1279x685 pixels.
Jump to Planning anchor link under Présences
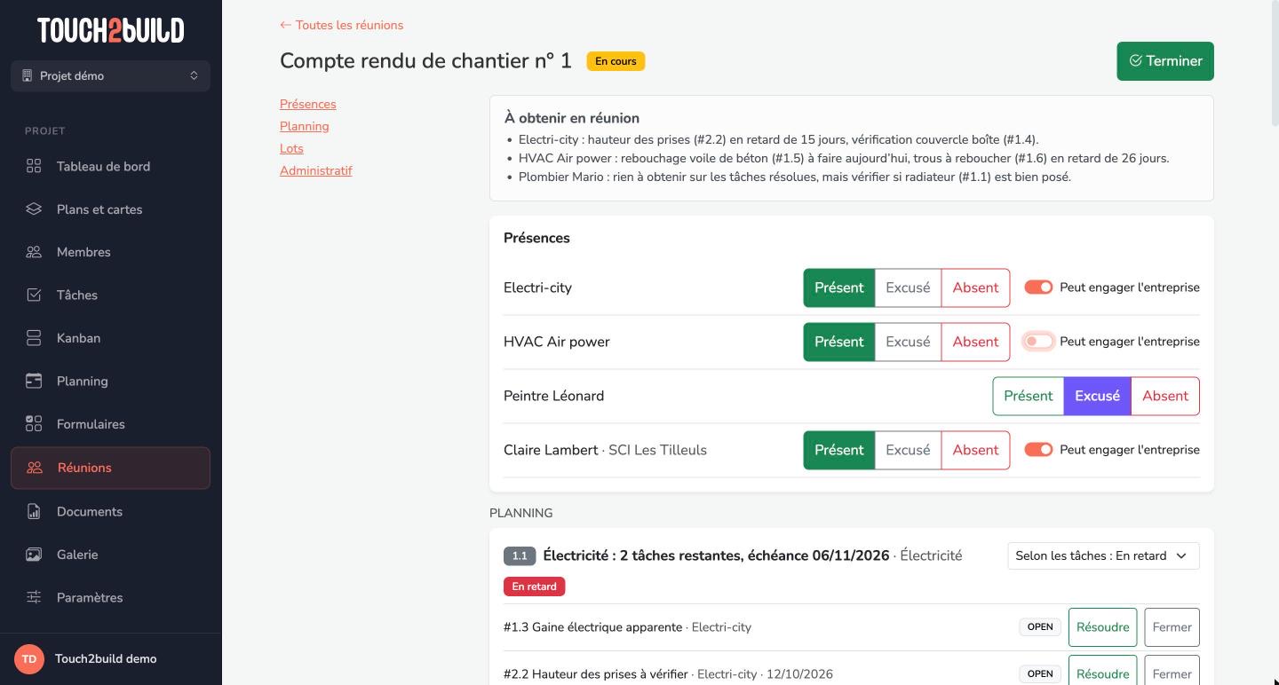(304, 126)
